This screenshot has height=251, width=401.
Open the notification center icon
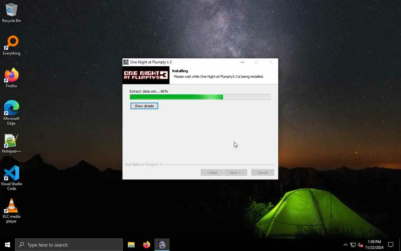point(391,245)
